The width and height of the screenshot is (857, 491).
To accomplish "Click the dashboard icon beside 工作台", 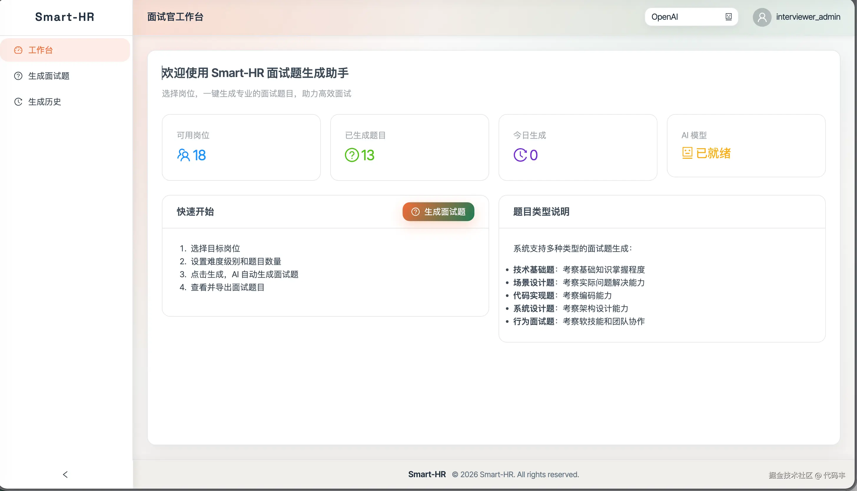I will (18, 50).
